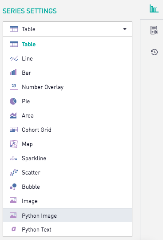Select the Pie chart icon
The image size is (163, 240).
click(13, 101)
